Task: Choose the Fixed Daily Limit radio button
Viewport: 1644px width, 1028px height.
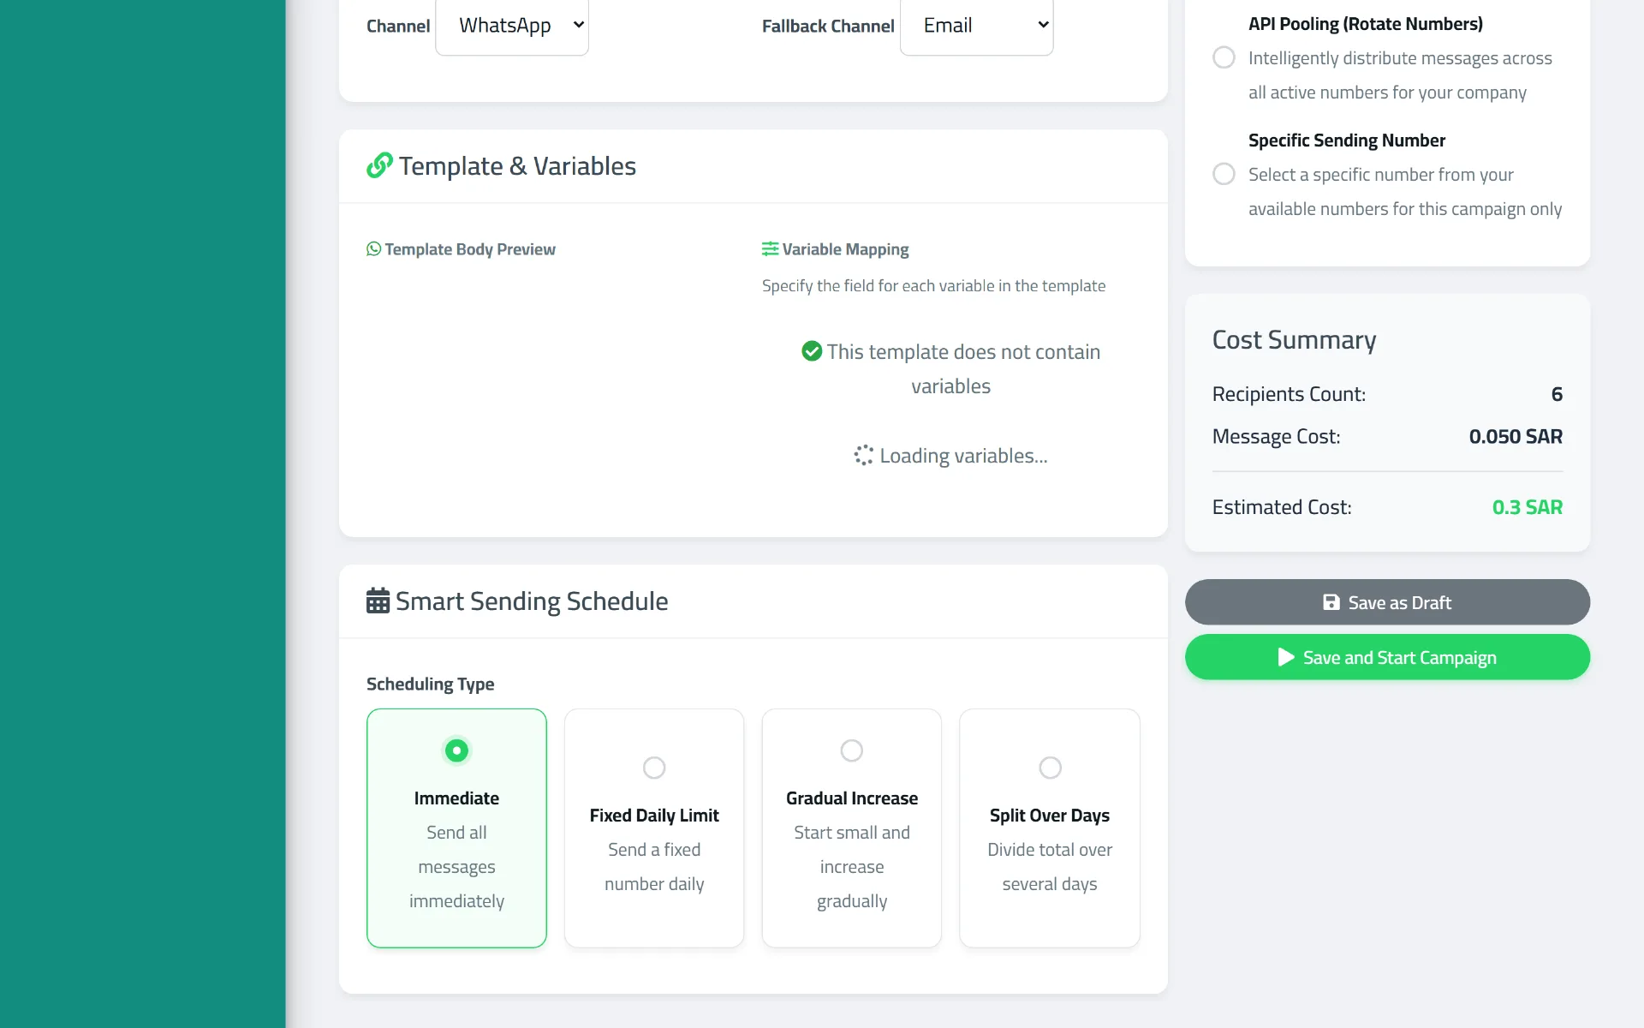Action: point(654,768)
